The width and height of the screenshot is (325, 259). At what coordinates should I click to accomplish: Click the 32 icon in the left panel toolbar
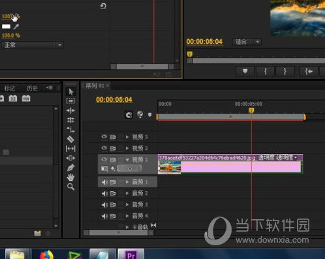(x=12, y=99)
